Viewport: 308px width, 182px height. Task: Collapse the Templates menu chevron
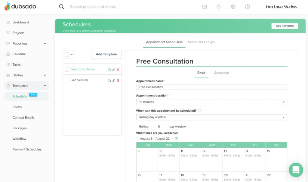[45, 86]
